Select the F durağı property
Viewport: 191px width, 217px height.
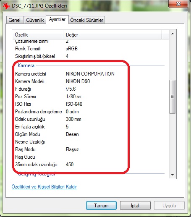tap(23, 89)
